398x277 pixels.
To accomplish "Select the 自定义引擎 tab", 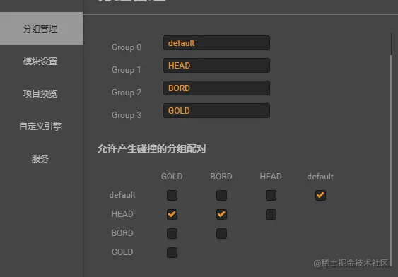I will pos(40,126).
